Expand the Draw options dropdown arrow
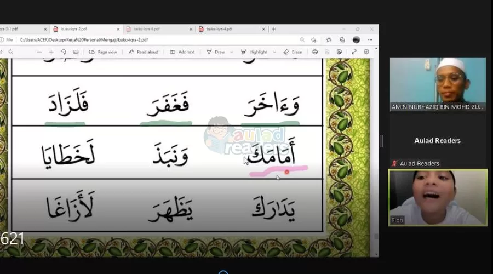 point(231,52)
